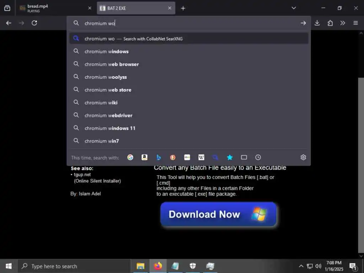Viewport: 364px width, 273px height.
Task: Choose the 'chromium woolyss' suggestion
Action: pos(189,77)
